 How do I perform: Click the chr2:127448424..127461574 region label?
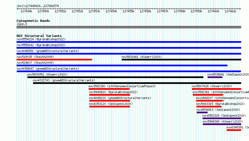click(38, 6)
